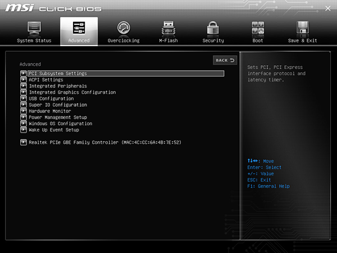Open the M-Flash BIOS chip icon
Viewport: 337px width, 253px height.
(x=168, y=28)
